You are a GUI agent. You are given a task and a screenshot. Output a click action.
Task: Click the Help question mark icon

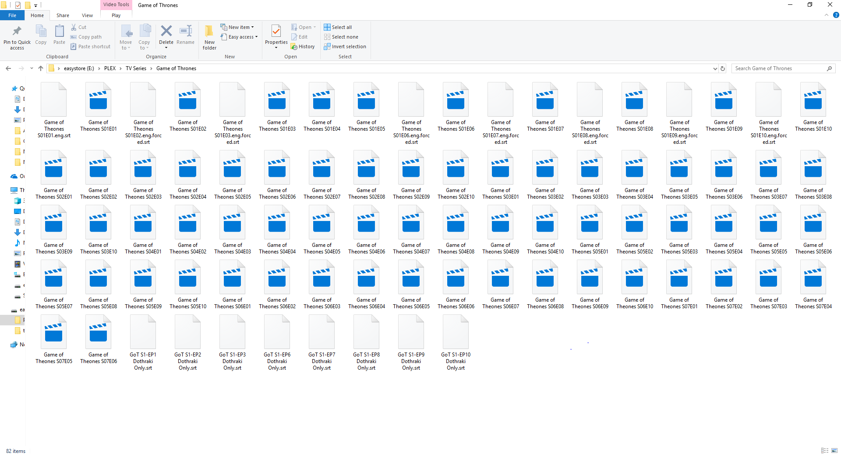(836, 15)
